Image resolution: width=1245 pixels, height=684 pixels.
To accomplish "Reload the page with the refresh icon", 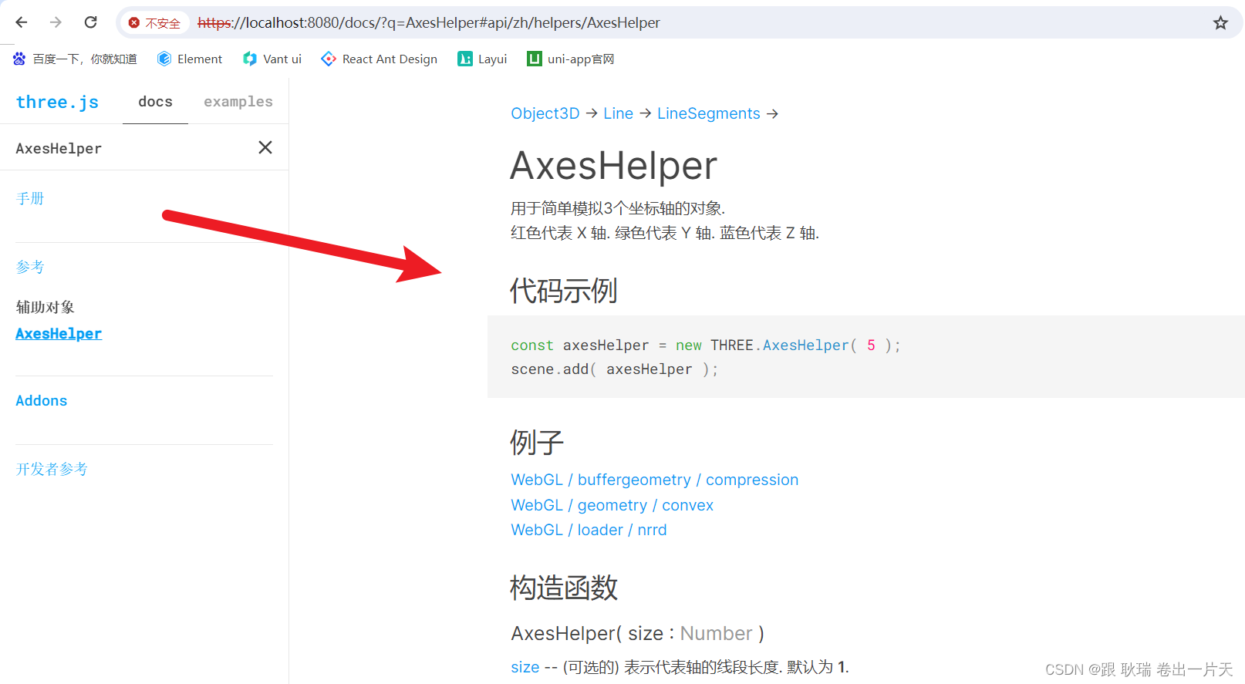I will point(90,22).
